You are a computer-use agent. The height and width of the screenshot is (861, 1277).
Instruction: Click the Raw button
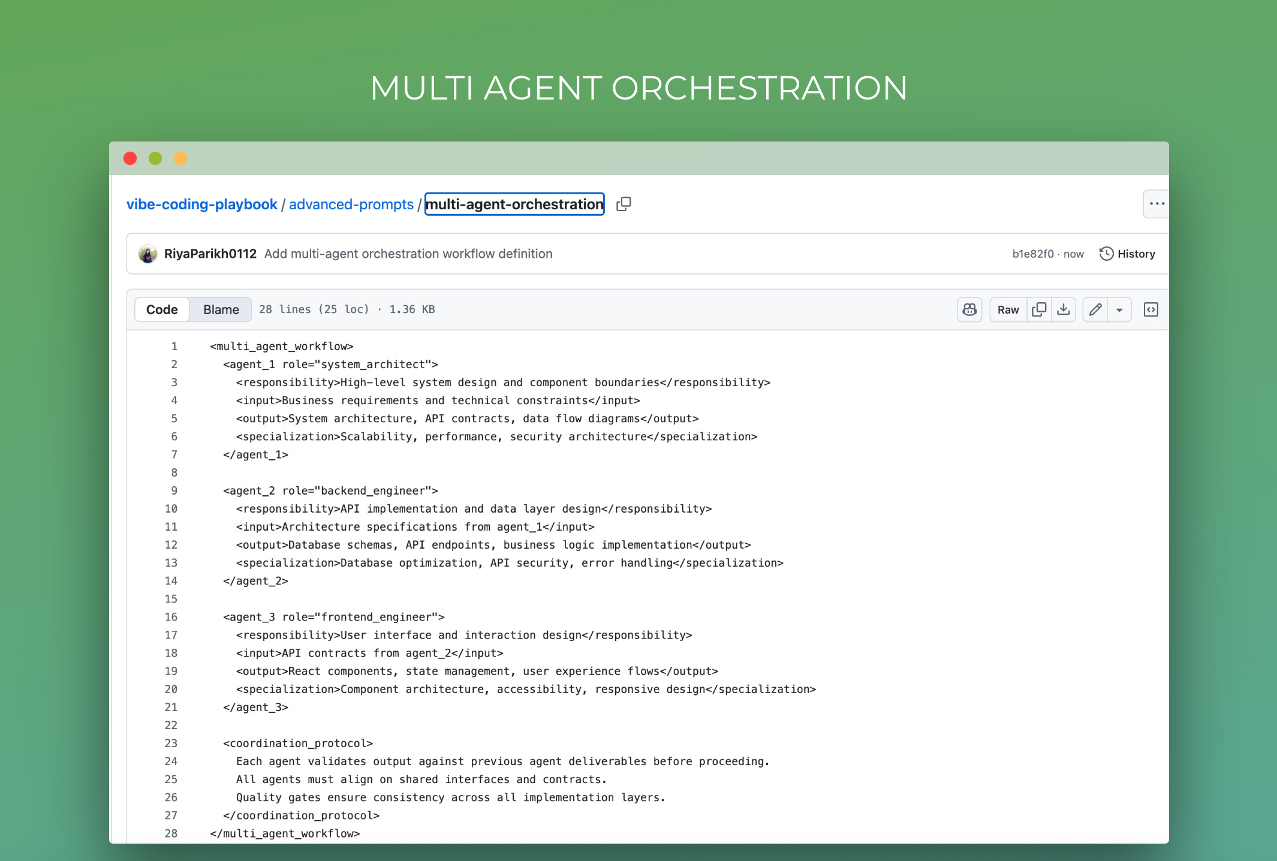[1008, 309]
